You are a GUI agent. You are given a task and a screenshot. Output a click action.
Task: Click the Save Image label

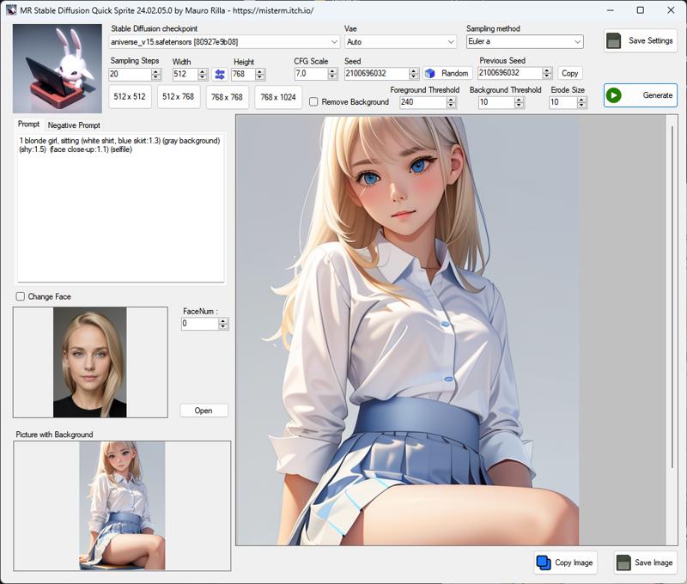(654, 563)
